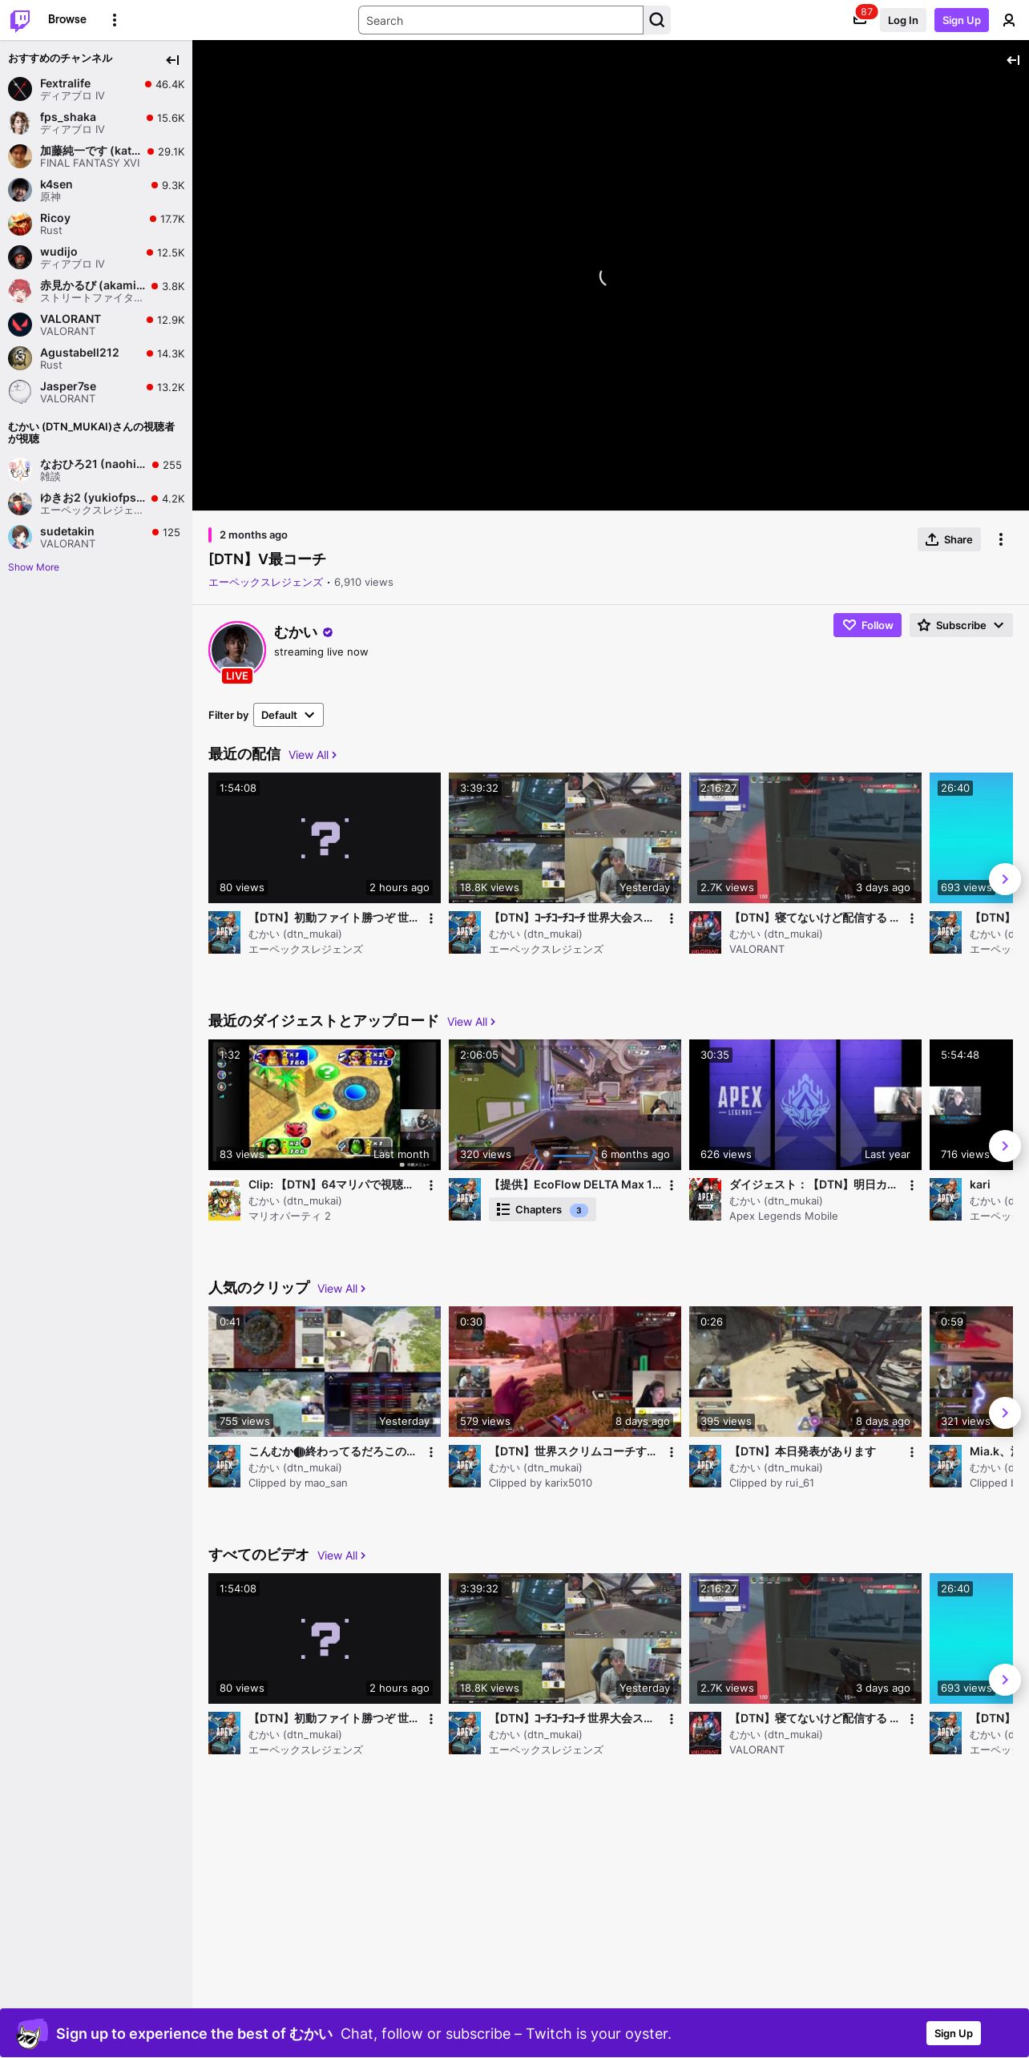Open the notifications inbox with 87 badge
Screen dimensions: 1029x2058
860,20
